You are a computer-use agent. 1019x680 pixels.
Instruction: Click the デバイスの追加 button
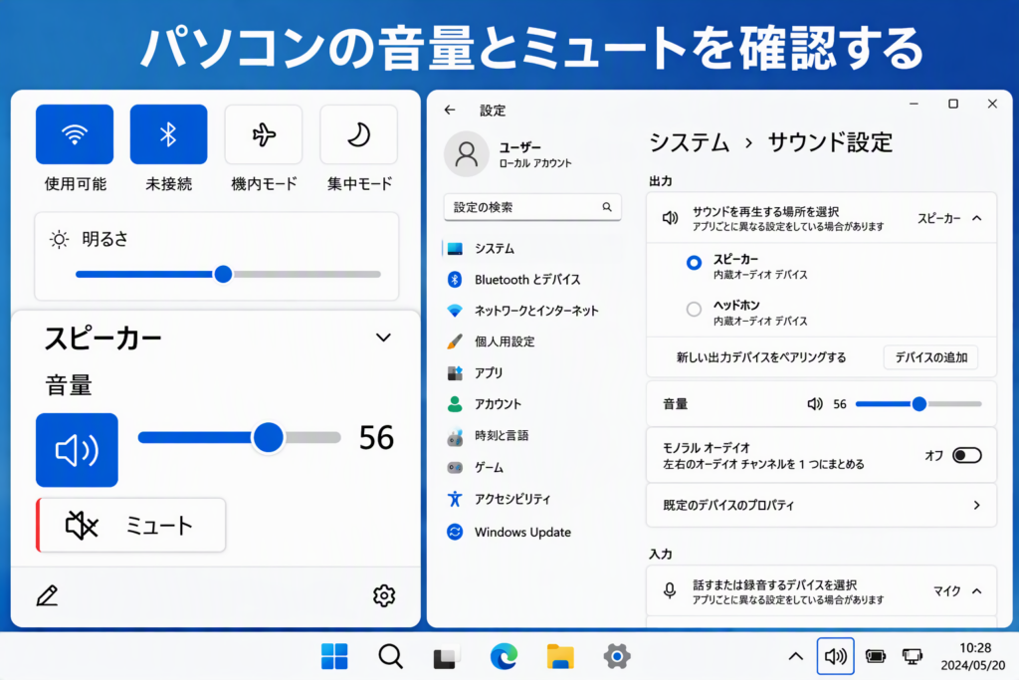(x=930, y=357)
